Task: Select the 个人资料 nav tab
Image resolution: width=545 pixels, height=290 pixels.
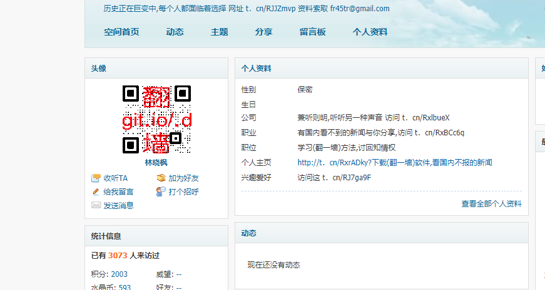Action: pos(370,32)
